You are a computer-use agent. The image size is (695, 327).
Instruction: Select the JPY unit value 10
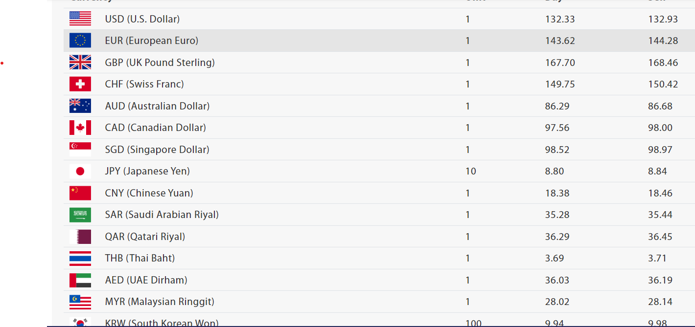(x=471, y=171)
